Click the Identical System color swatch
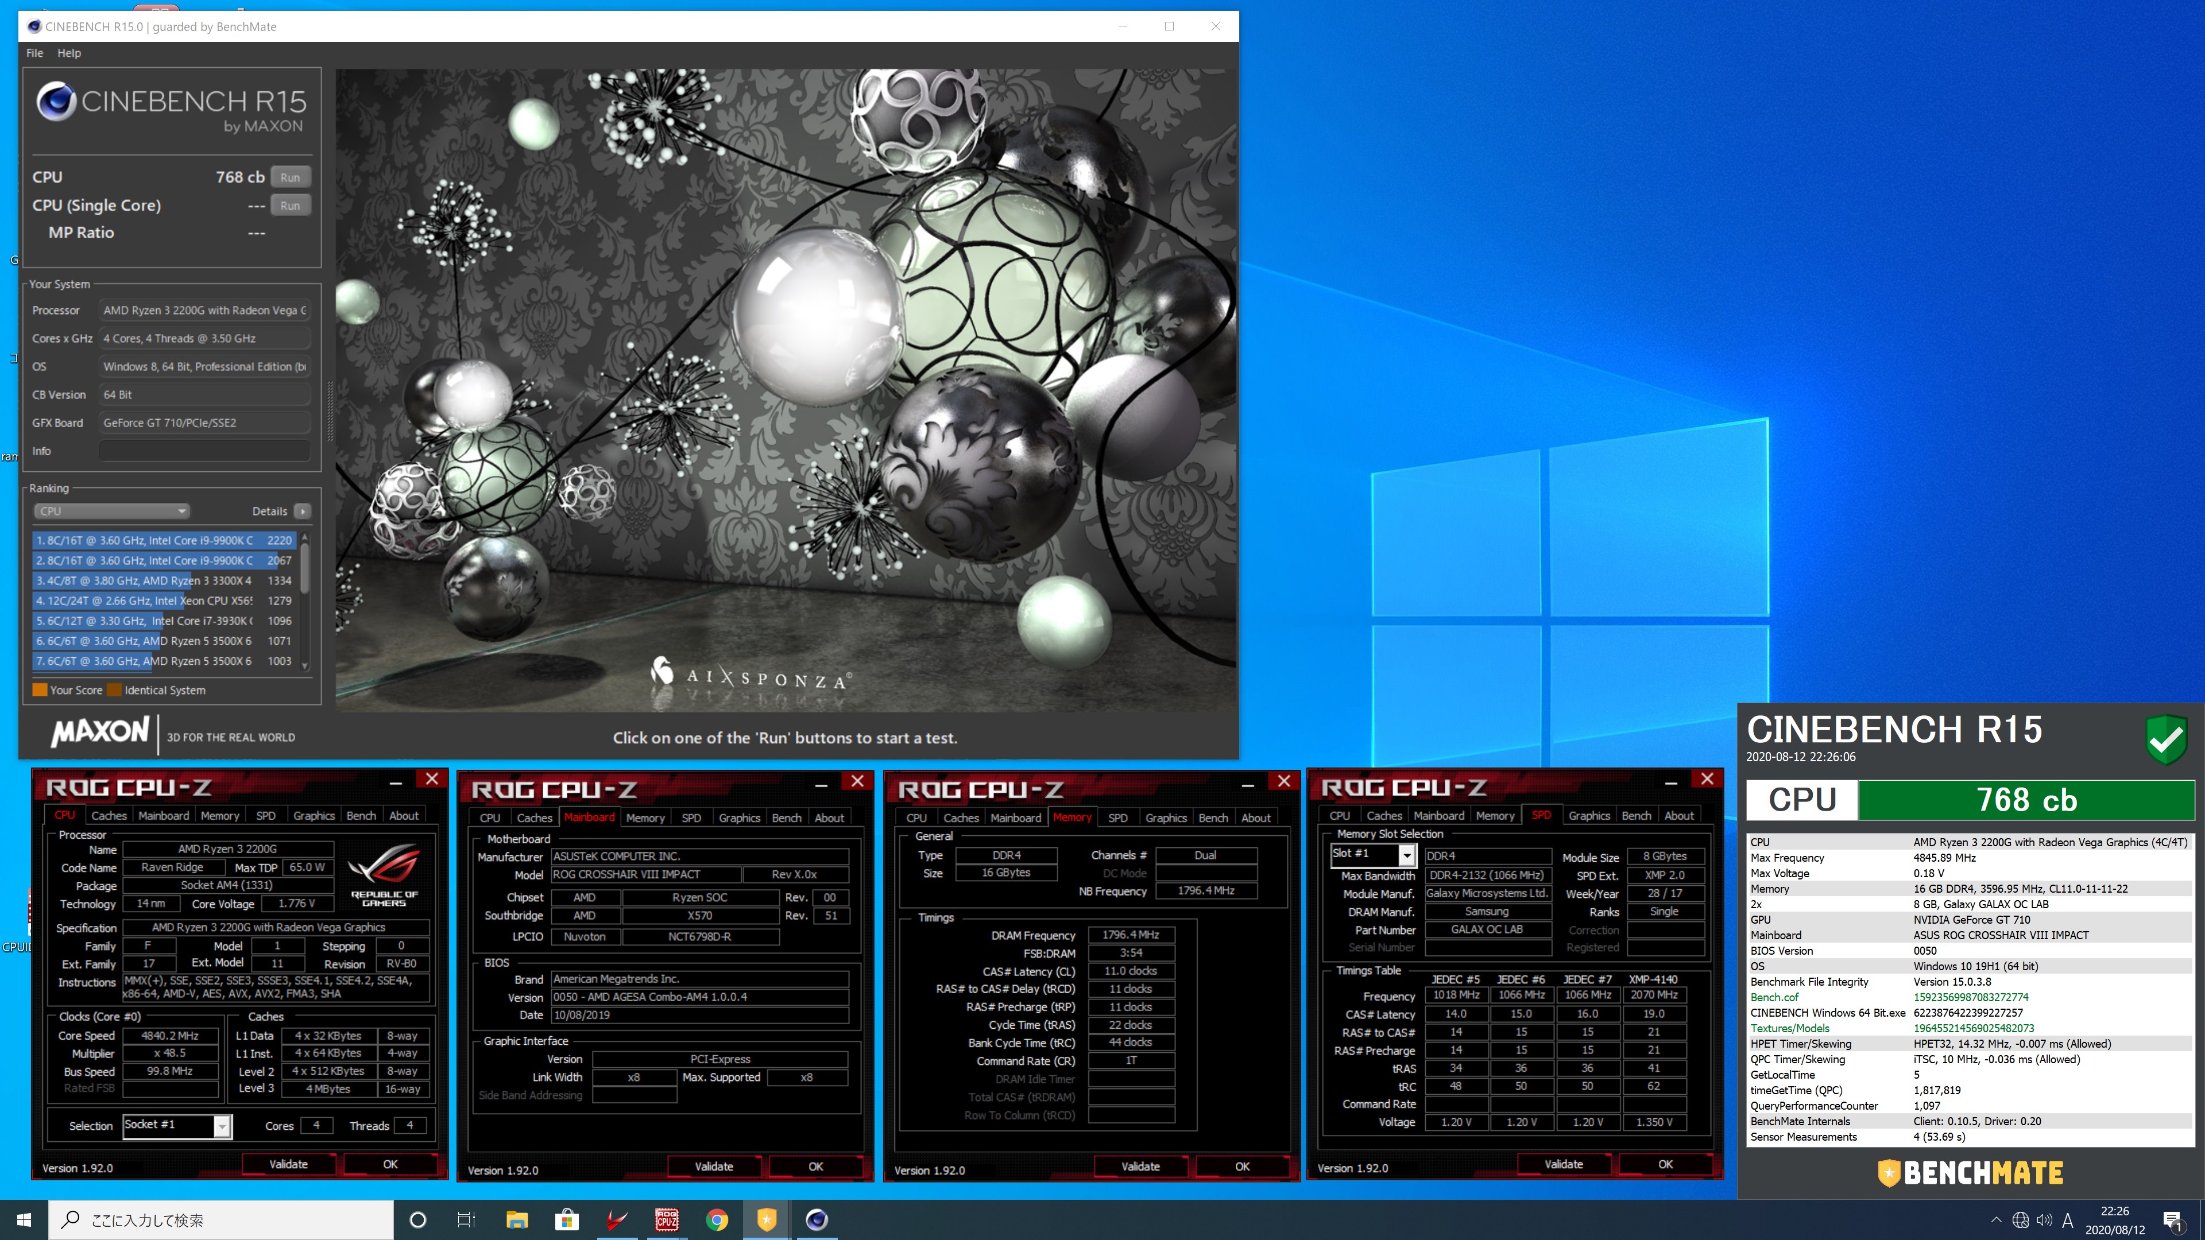 click(114, 689)
